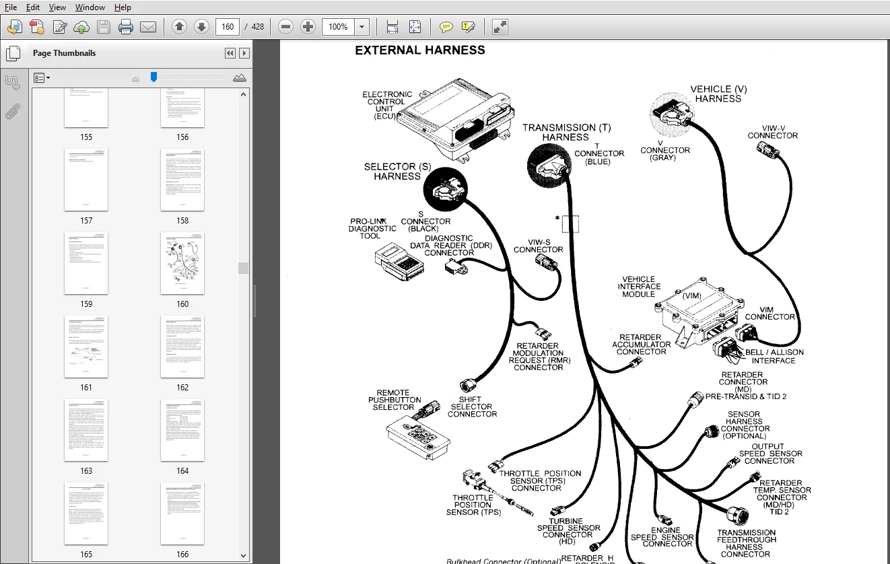
Task: Open the zoom level dropdown arrow
Action: 362,27
